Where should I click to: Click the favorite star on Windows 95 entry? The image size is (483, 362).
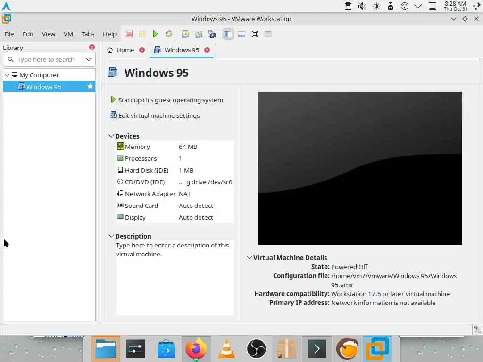point(90,87)
